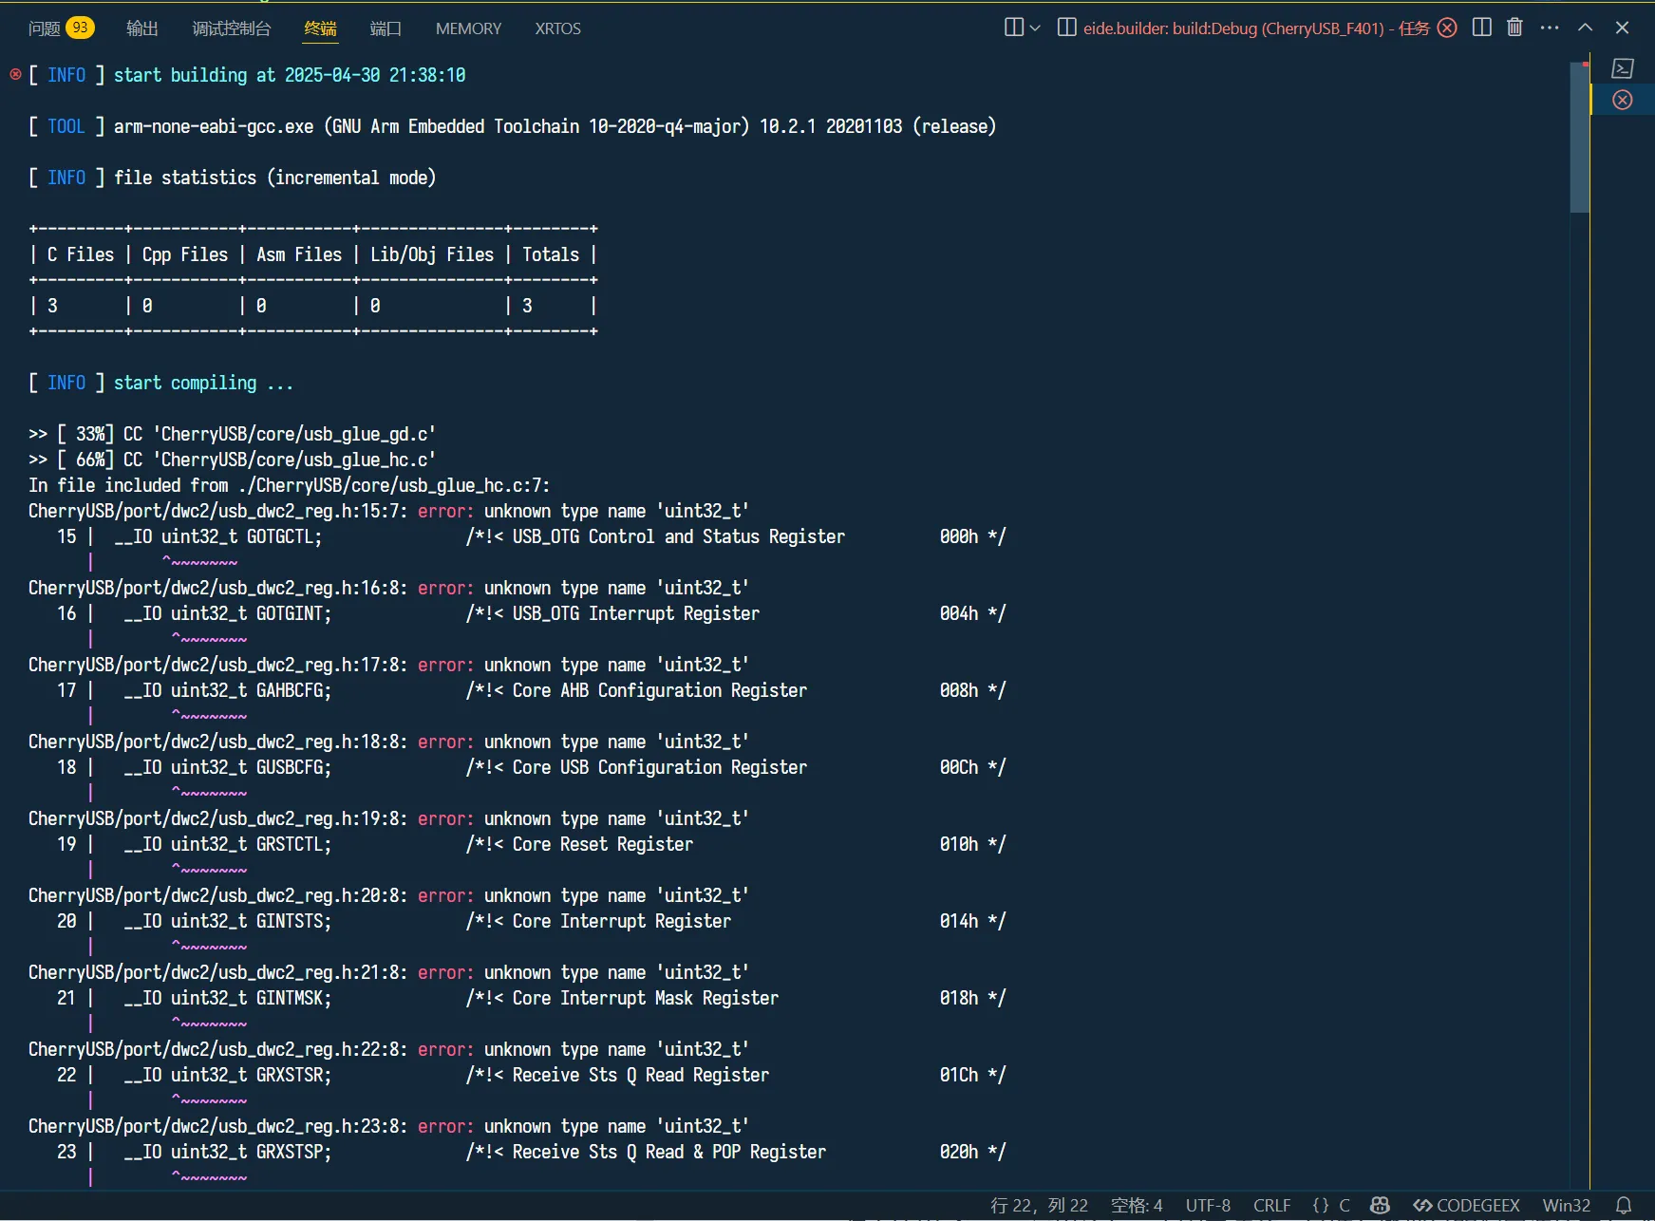The height and width of the screenshot is (1221, 1655).
Task: Select the first terminal in side list
Action: pyautogui.click(x=1623, y=68)
